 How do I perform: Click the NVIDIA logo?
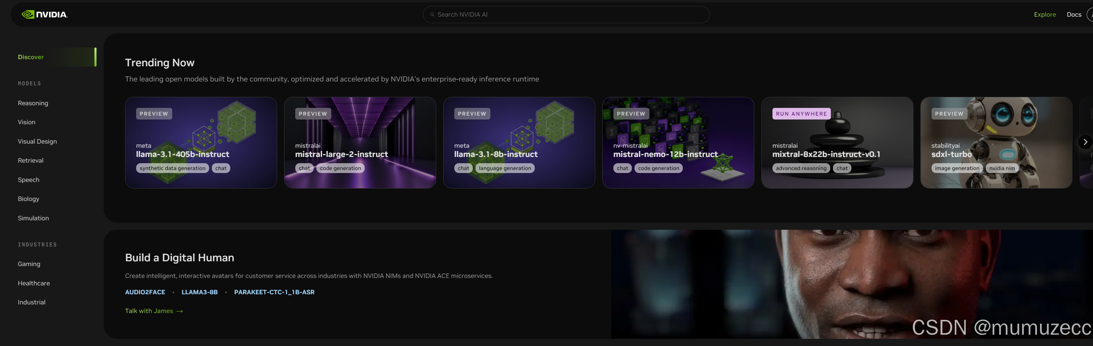[45, 14]
